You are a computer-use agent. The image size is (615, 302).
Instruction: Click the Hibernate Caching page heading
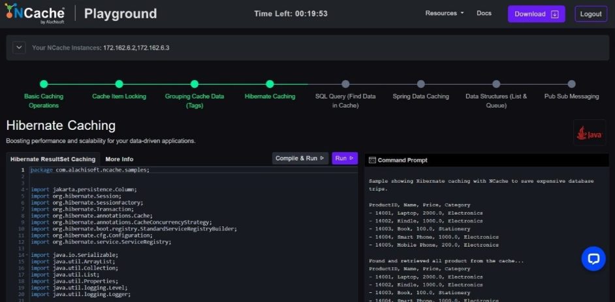(61, 126)
